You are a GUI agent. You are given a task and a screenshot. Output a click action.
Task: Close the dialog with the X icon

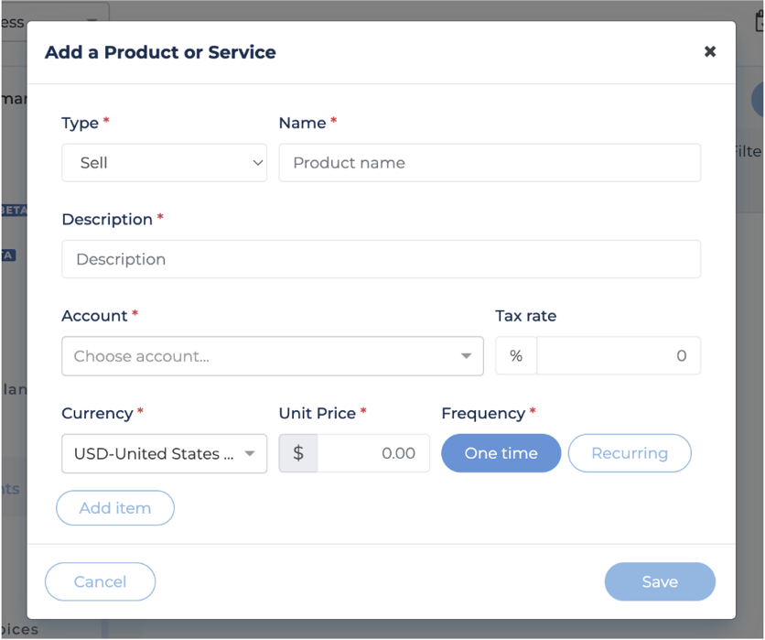click(709, 52)
